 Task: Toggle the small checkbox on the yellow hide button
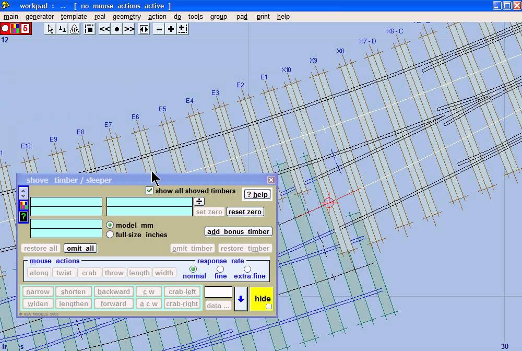click(x=268, y=307)
